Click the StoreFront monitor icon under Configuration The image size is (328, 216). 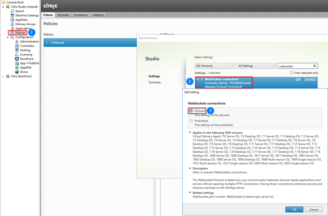pos(17,59)
